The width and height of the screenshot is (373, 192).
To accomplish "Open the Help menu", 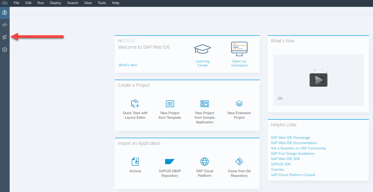I will pyautogui.click(x=116, y=3).
